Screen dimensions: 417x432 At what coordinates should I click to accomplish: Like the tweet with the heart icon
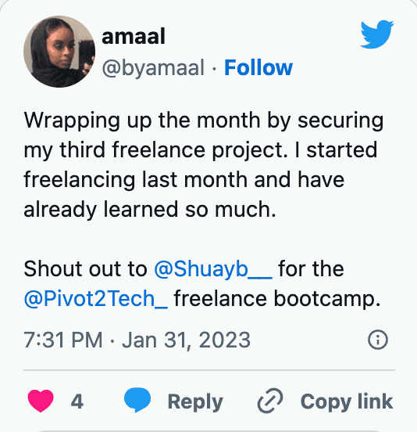click(41, 401)
